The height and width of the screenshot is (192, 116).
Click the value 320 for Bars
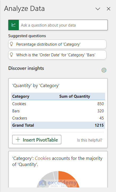click(x=101, y=111)
